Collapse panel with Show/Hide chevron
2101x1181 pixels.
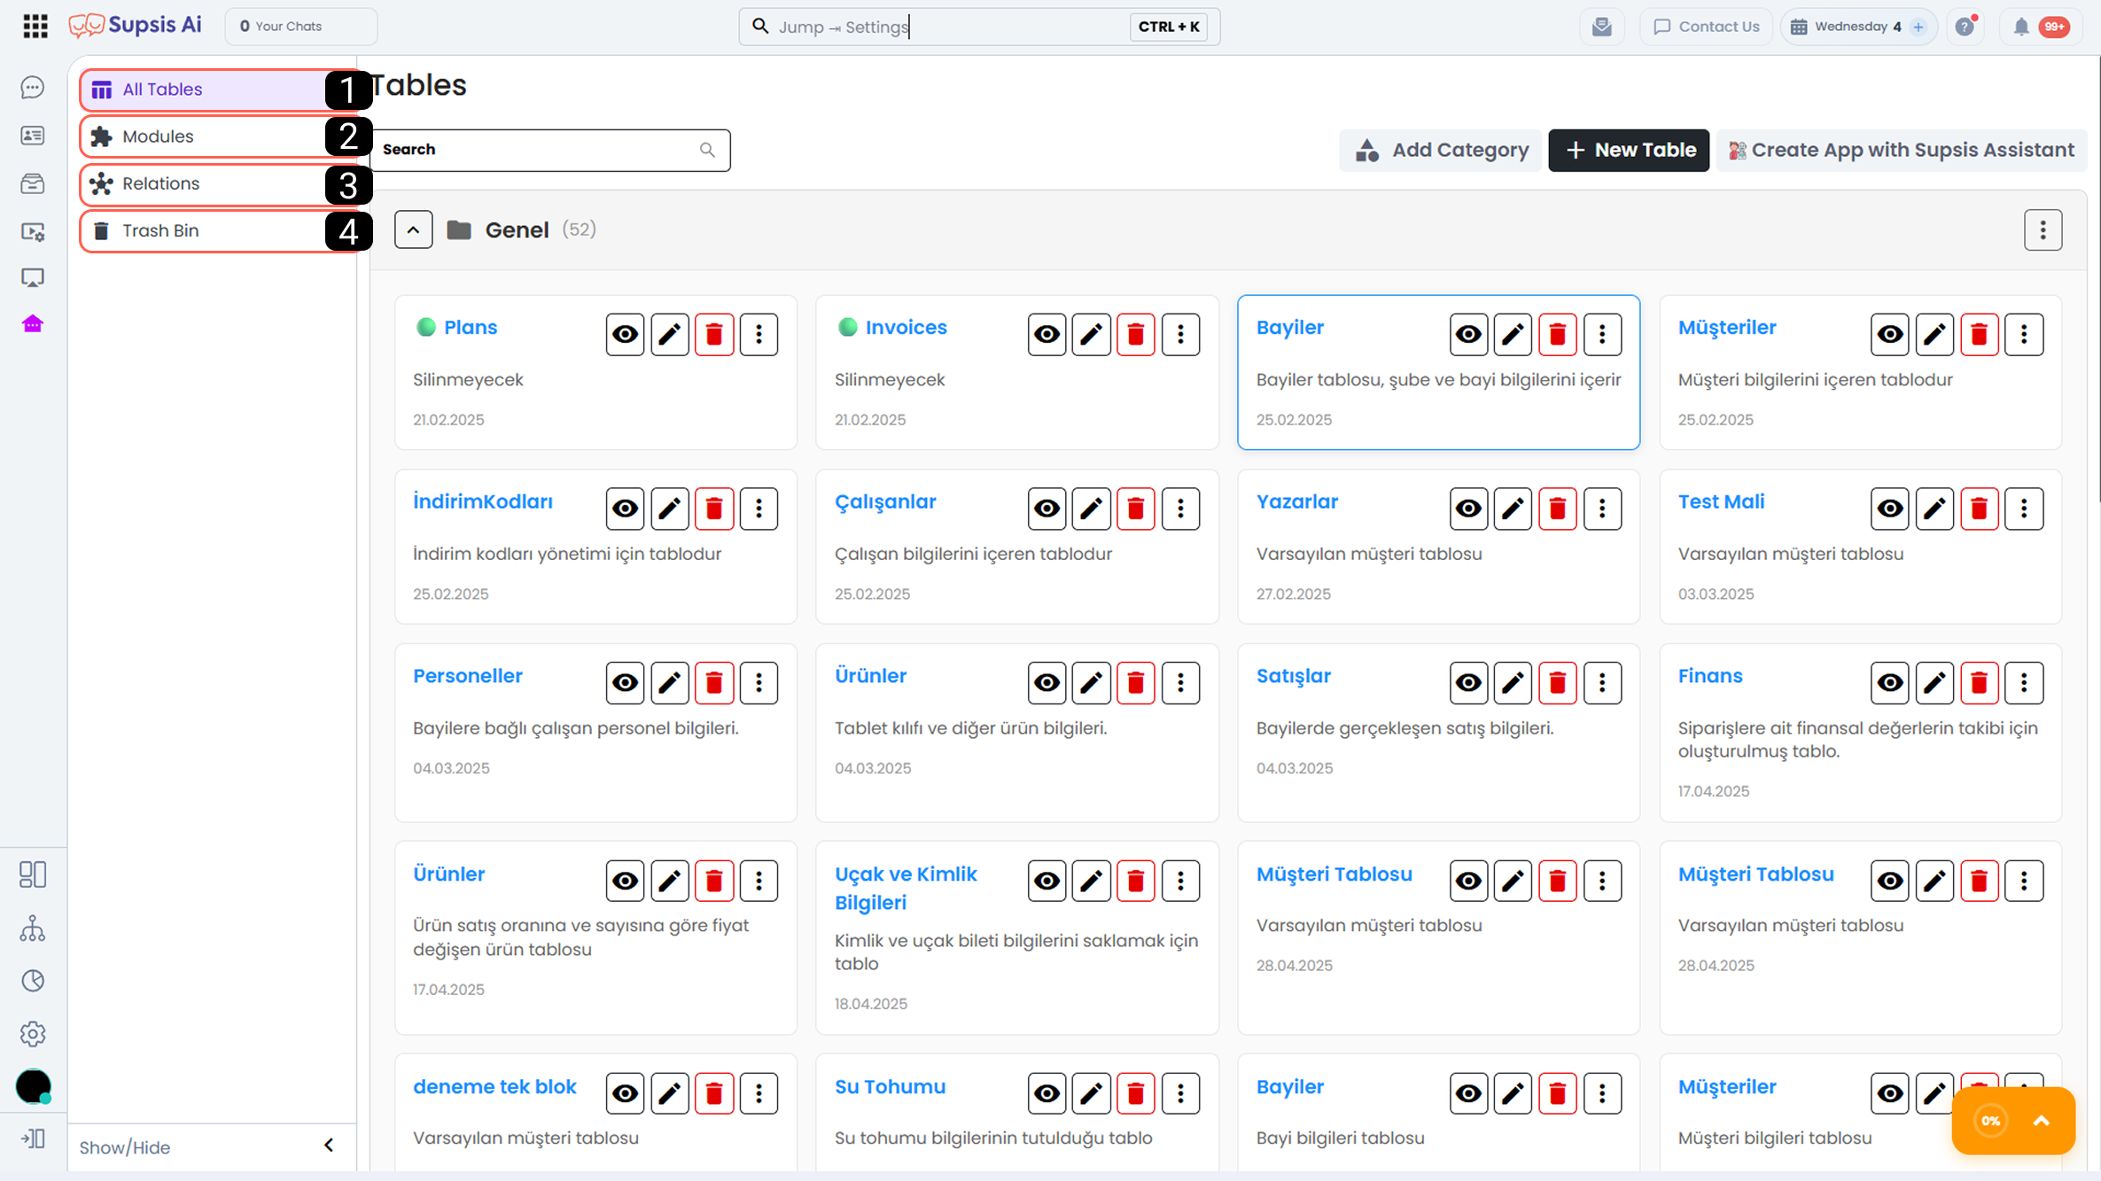(329, 1146)
